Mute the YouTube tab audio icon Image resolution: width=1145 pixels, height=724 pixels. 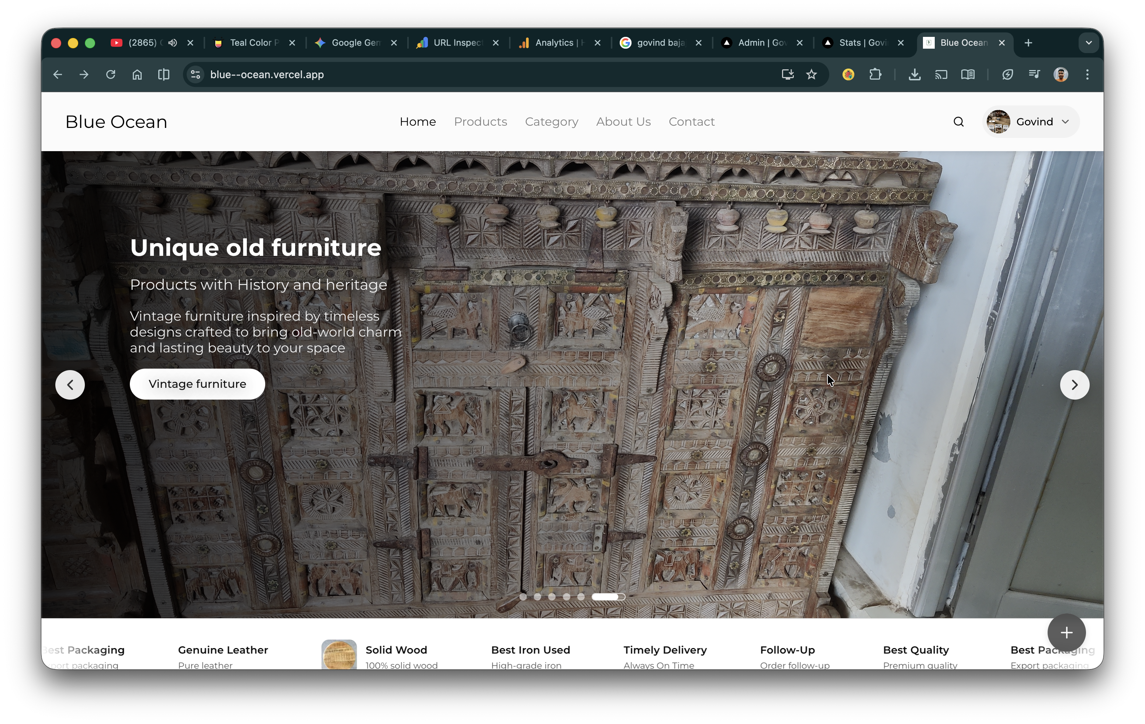click(x=173, y=43)
